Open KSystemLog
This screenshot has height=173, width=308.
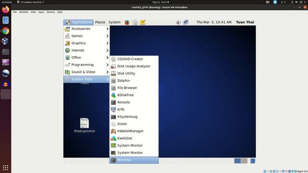click(134, 117)
